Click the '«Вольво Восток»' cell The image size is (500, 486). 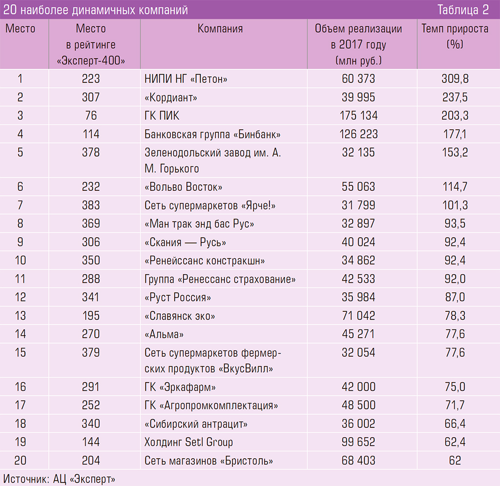point(184,187)
